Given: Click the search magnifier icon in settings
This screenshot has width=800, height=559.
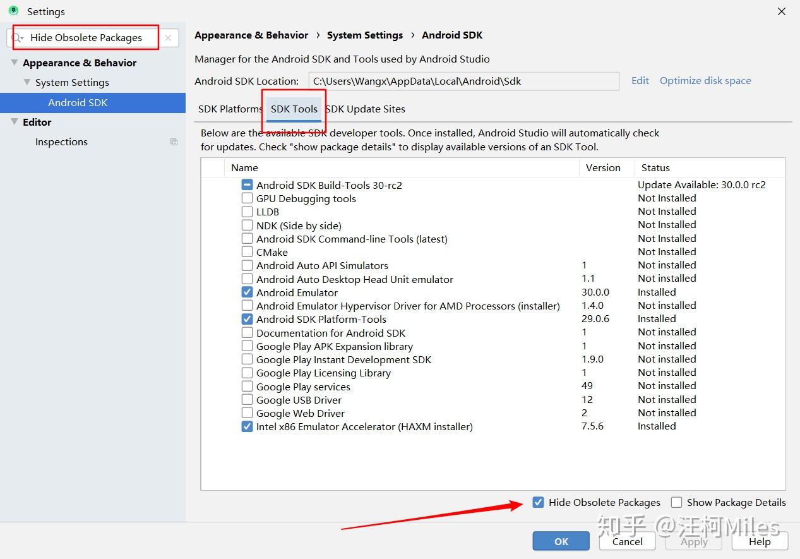Looking at the screenshot, I should pos(17,38).
